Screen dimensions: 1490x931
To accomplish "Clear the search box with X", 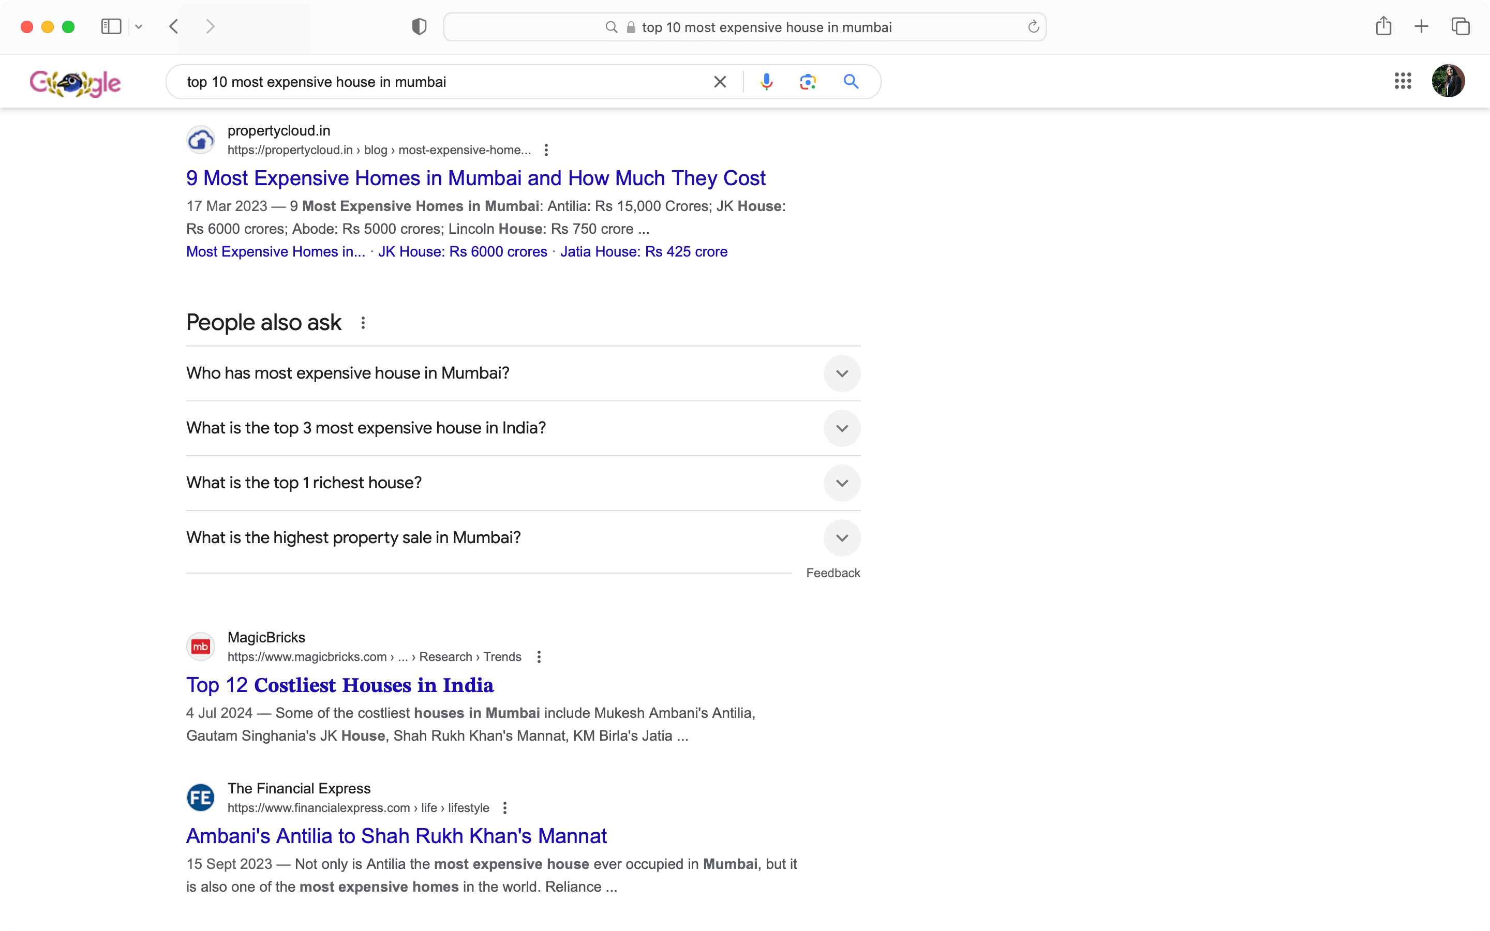I will click(720, 82).
